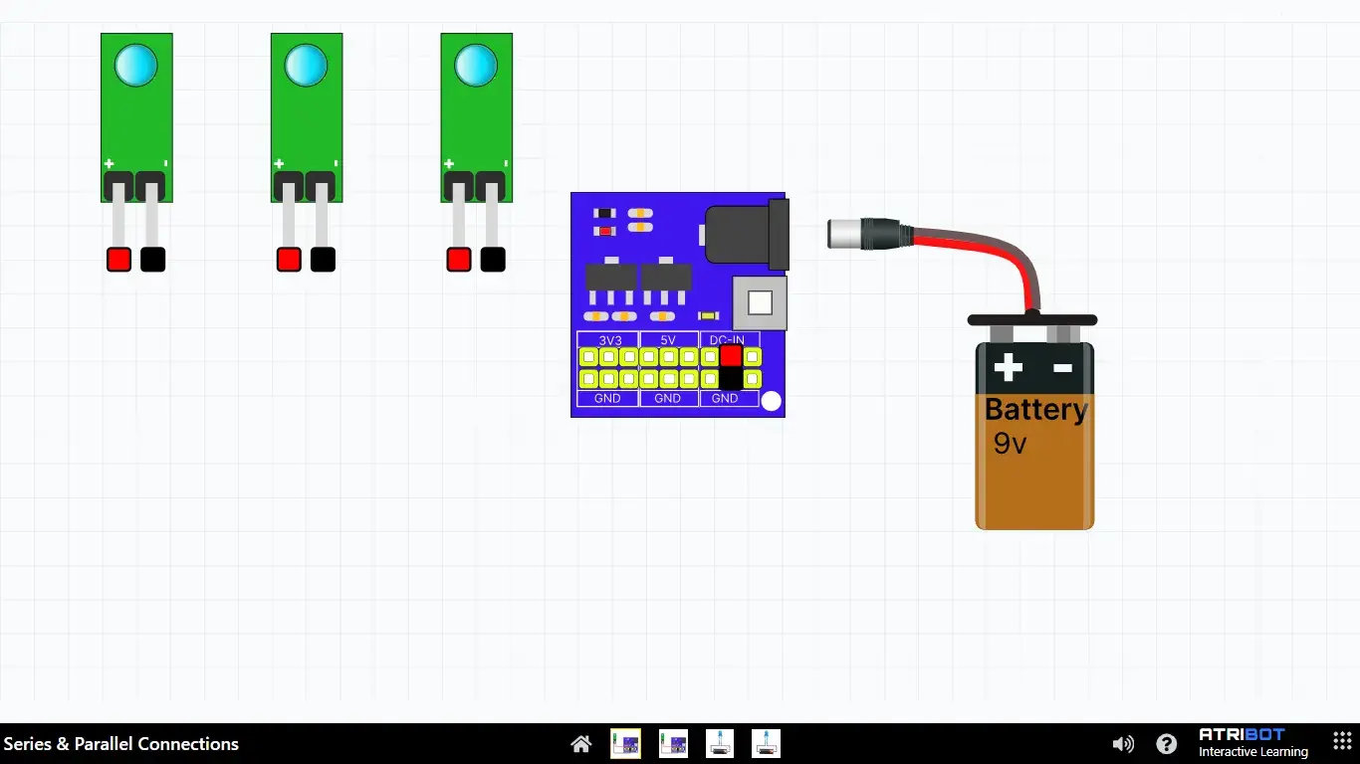This screenshot has height=764, width=1360.
Task: Select the first green LED module's lens
Action: click(x=136, y=66)
